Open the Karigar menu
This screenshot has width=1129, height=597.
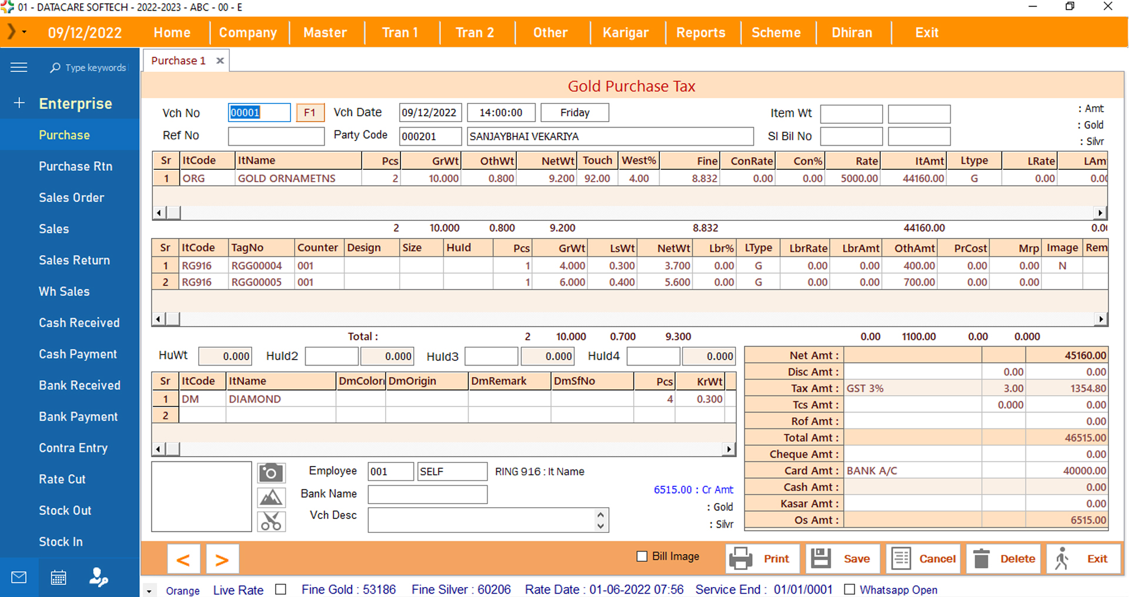coord(626,32)
